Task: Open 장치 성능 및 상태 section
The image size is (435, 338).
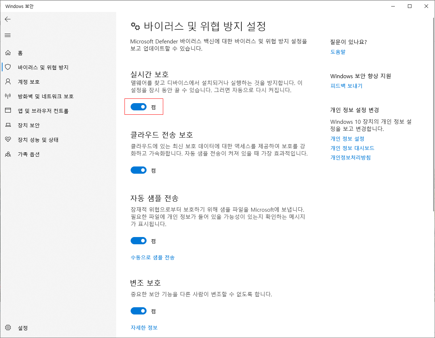Action: (58, 140)
